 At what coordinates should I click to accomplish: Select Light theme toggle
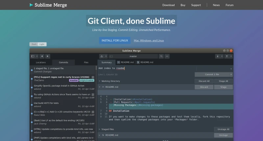coord(42,44)
